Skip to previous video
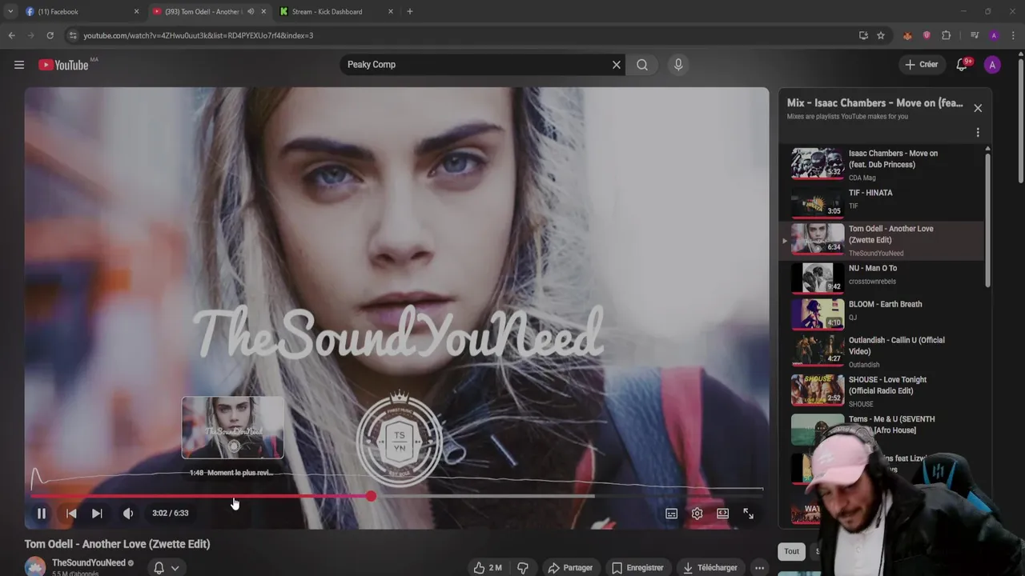 71,514
